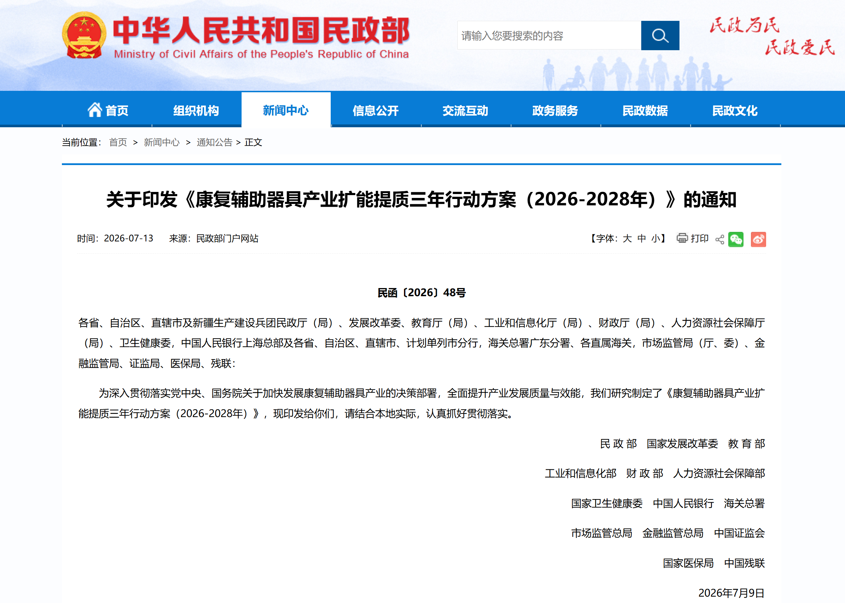Select the 新闻中心 navigation tab
Image resolution: width=845 pixels, height=603 pixels.
pyautogui.click(x=286, y=110)
